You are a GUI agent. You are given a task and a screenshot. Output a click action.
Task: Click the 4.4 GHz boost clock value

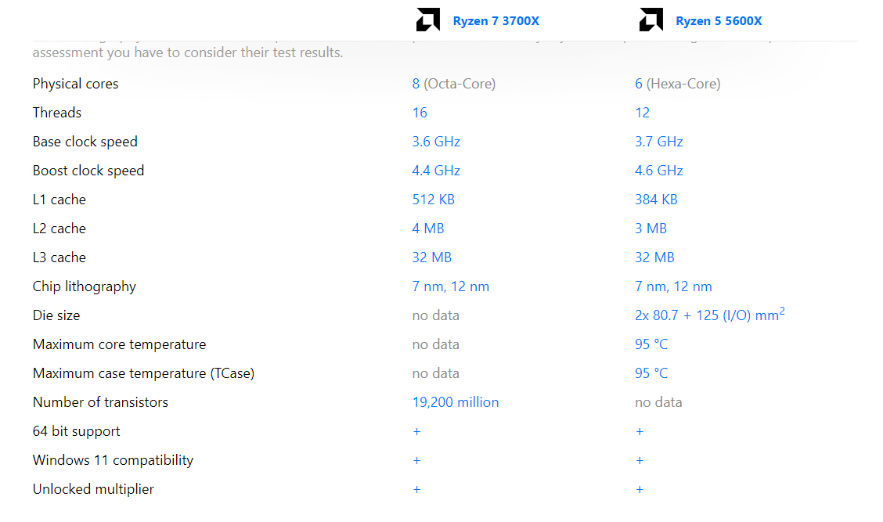437,171
